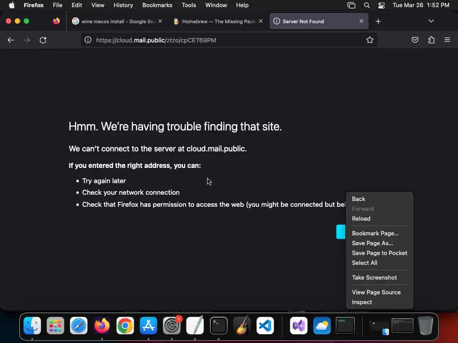This screenshot has width=458, height=343.
Task: Click the blue Try Again button
Action: (341, 232)
